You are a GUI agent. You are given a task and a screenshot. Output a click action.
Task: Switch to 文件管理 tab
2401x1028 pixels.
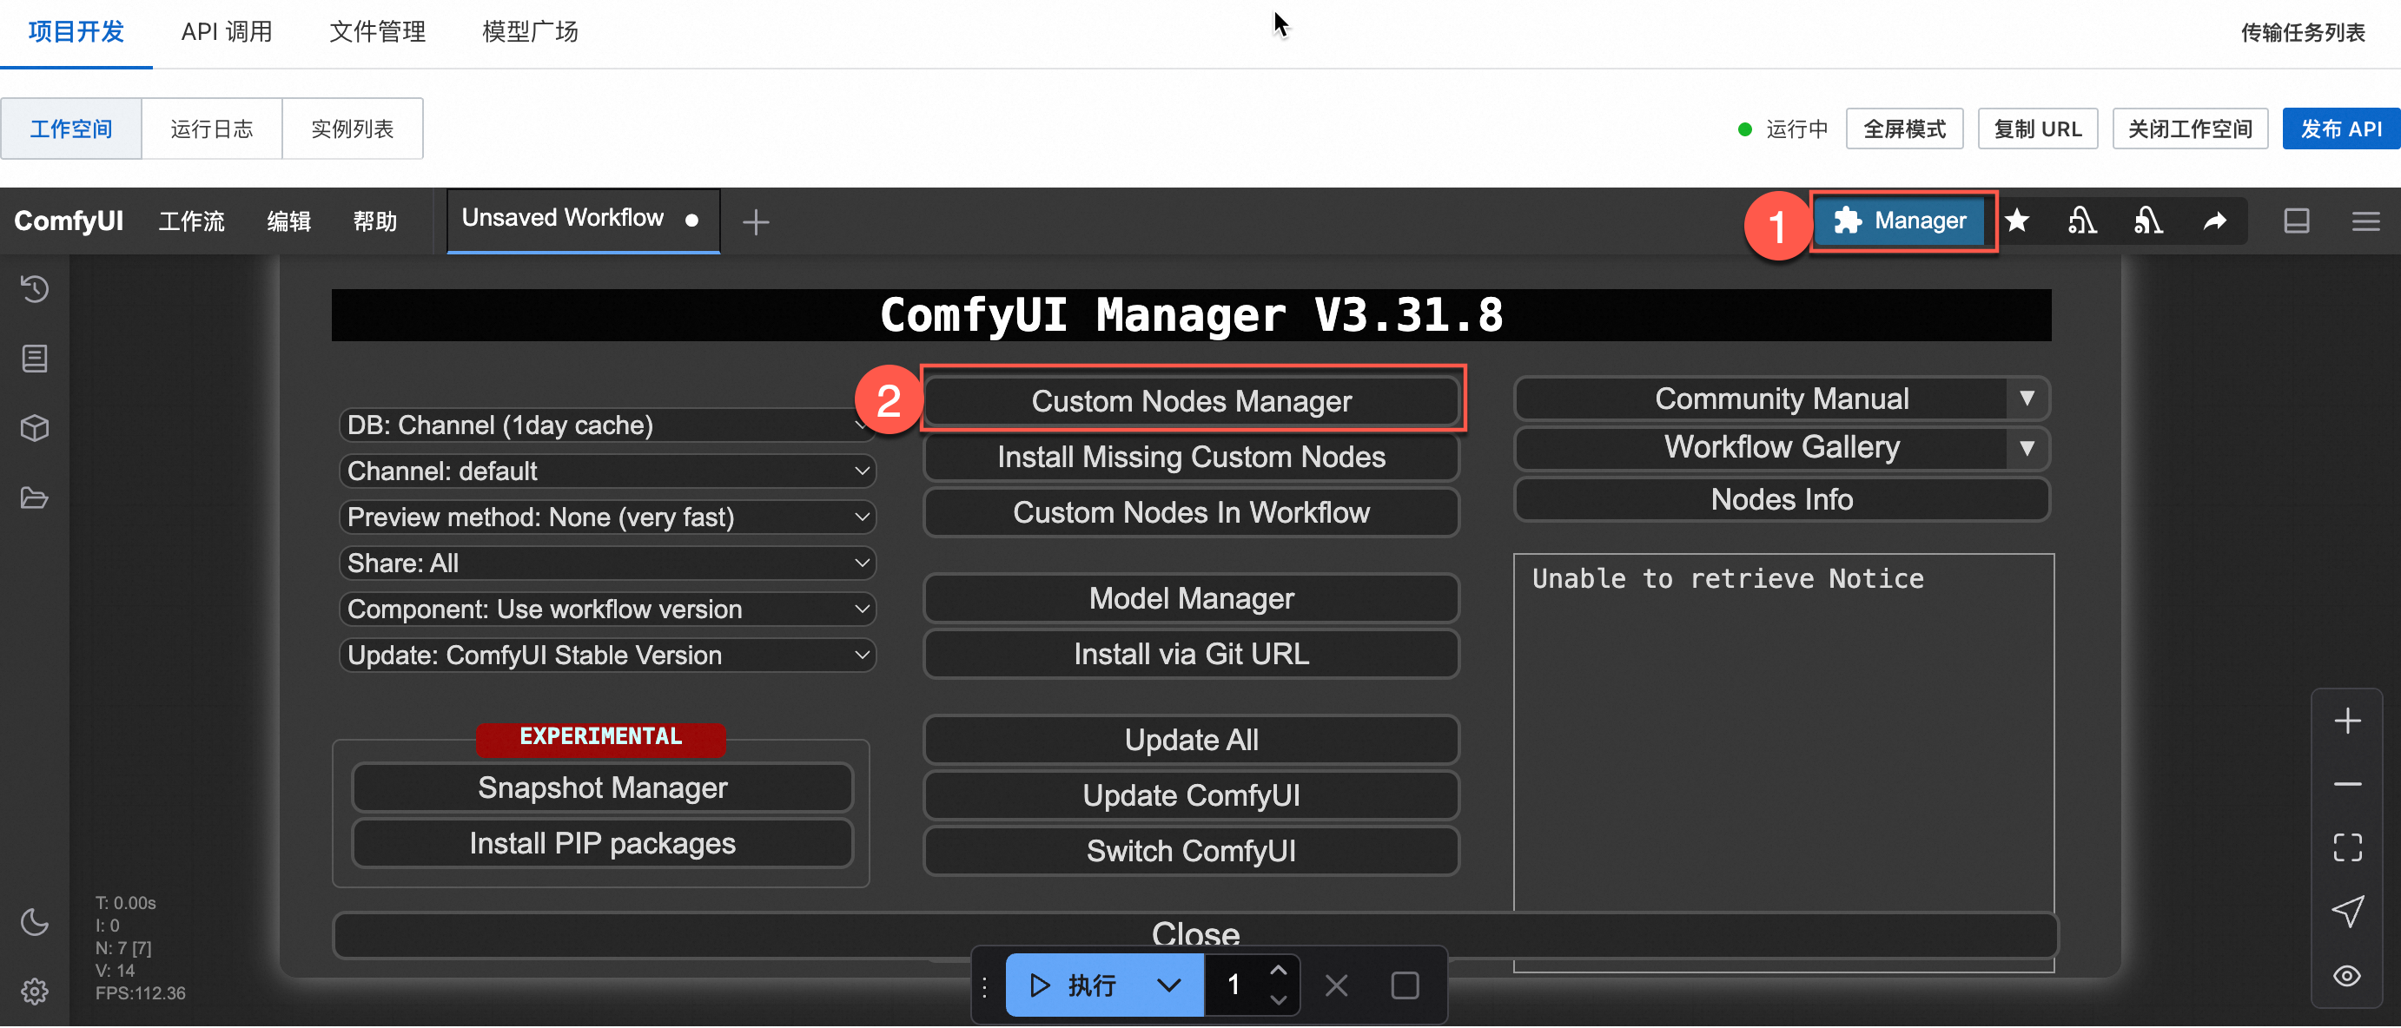[x=378, y=31]
